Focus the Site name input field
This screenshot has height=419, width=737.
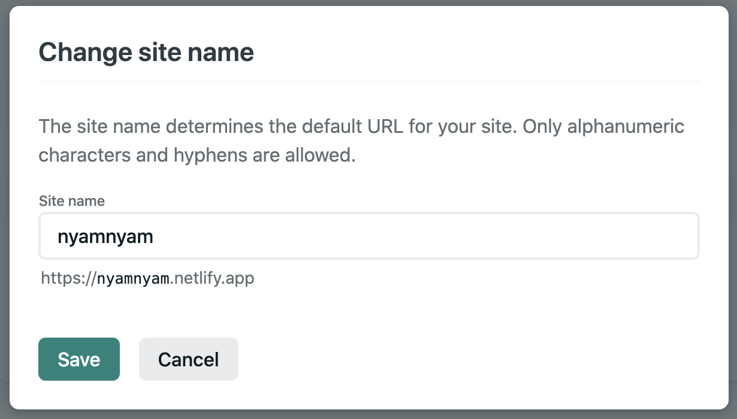[369, 236]
